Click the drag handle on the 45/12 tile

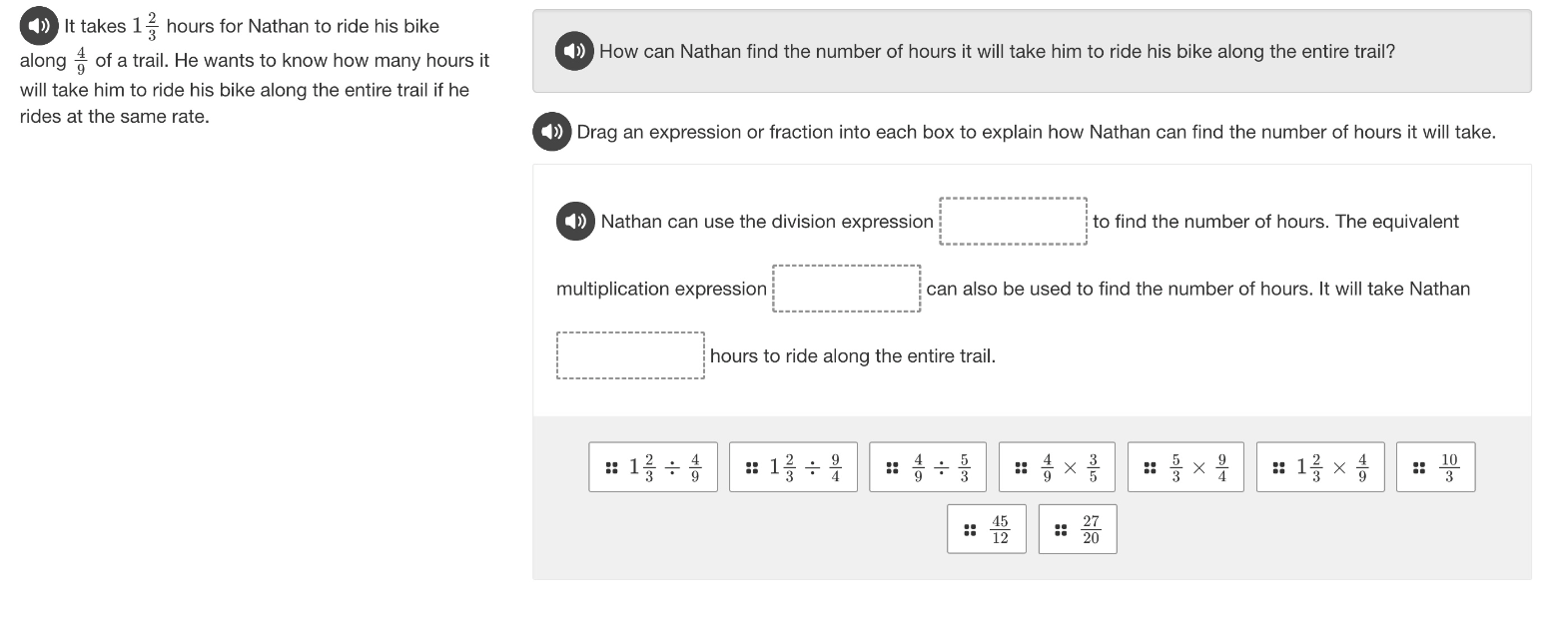[969, 529]
